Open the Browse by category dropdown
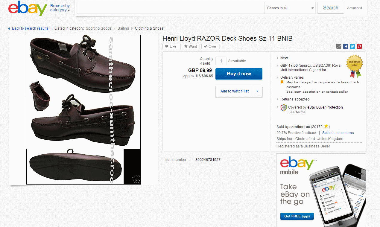Image resolution: width=380 pixels, height=227 pixels. point(60,8)
